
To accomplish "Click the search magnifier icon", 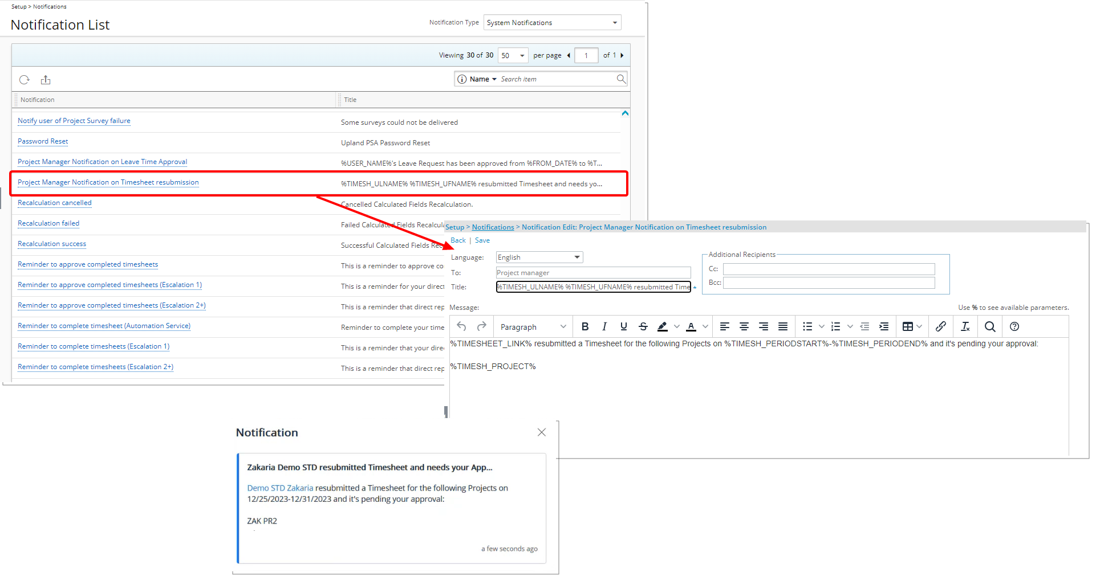I will click(x=621, y=79).
